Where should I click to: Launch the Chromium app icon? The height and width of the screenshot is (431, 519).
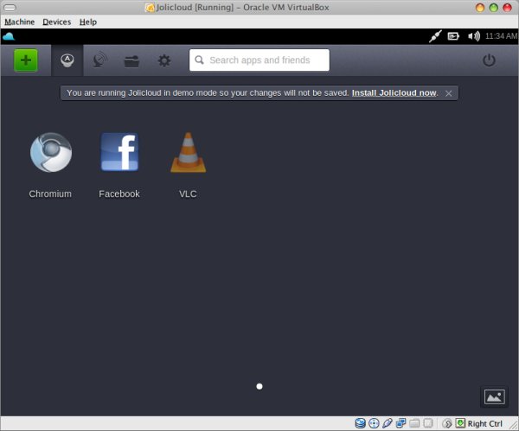51,152
